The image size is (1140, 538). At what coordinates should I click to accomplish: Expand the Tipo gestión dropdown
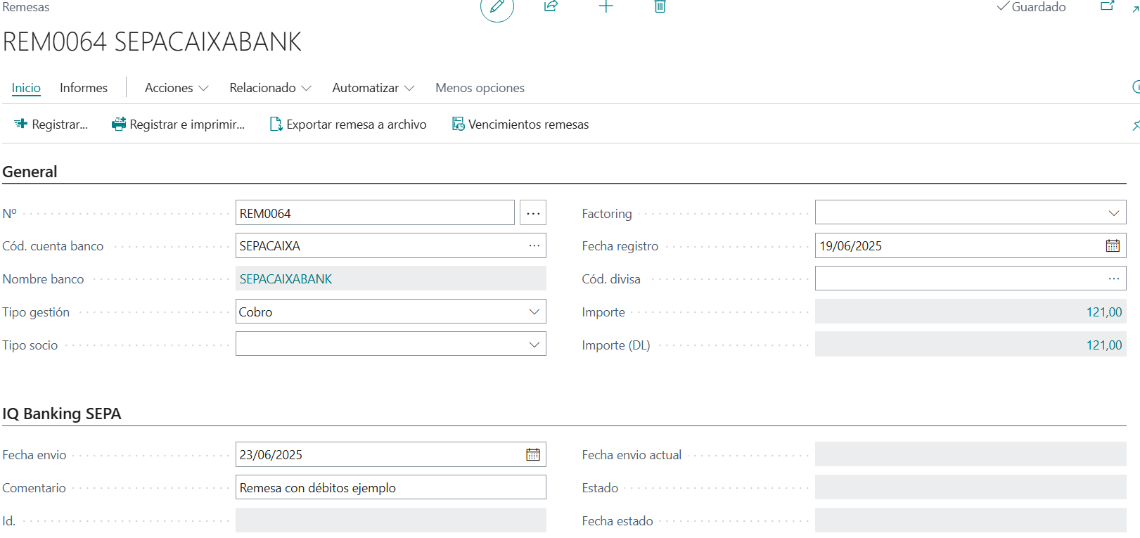pyautogui.click(x=534, y=312)
